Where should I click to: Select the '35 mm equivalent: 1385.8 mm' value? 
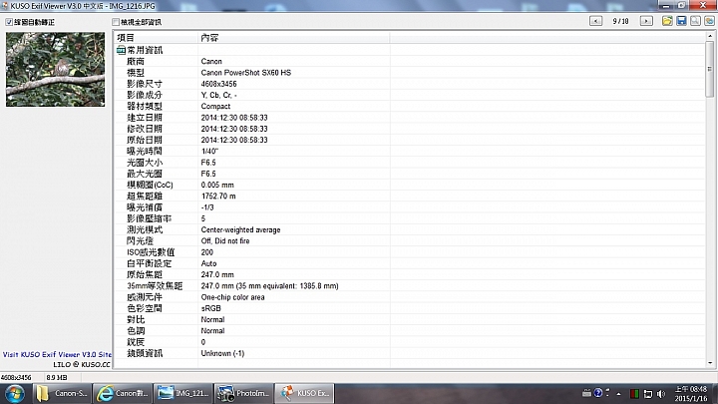[287, 286]
